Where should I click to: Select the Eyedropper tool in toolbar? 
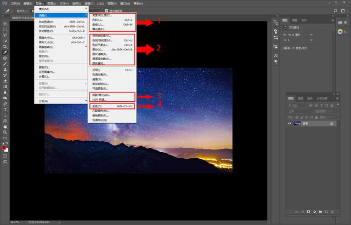pyautogui.click(x=5, y=53)
